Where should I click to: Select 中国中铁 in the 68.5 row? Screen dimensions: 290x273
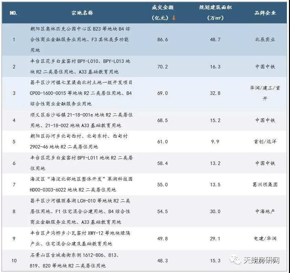[265, 120]
